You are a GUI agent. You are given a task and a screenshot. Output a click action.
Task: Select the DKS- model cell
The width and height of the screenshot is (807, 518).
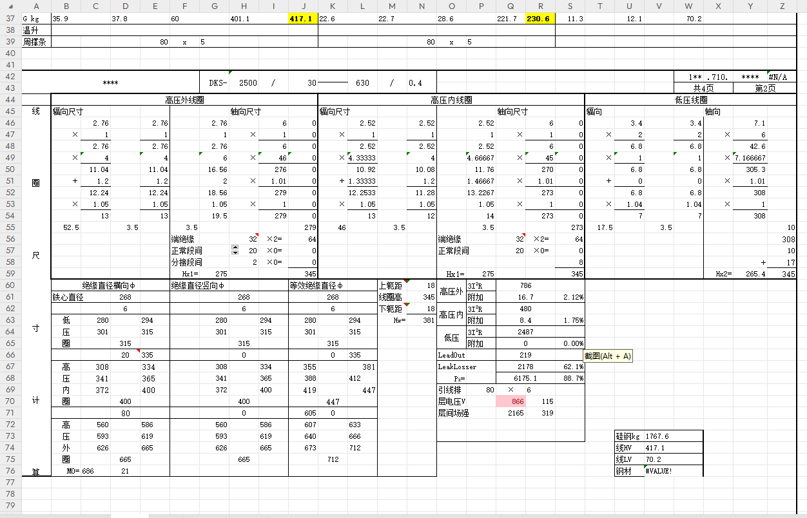219,83
